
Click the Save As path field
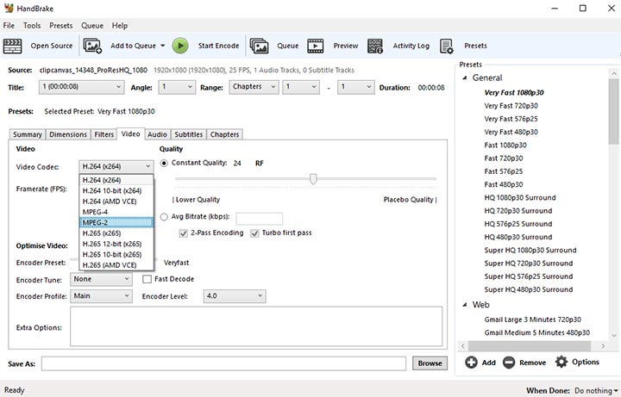point(224,363)
